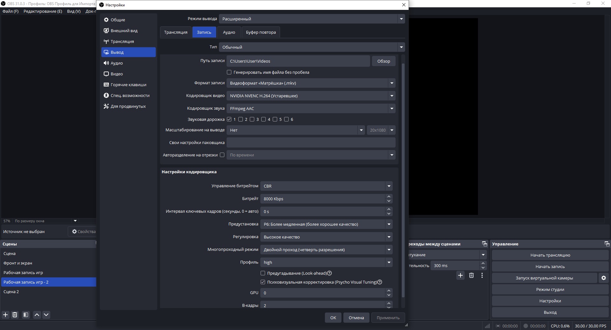This screenshot has height=330, width=611.
Task: Show Psycho Visual Tuning help icon
Action: click(x=380, y=282)
